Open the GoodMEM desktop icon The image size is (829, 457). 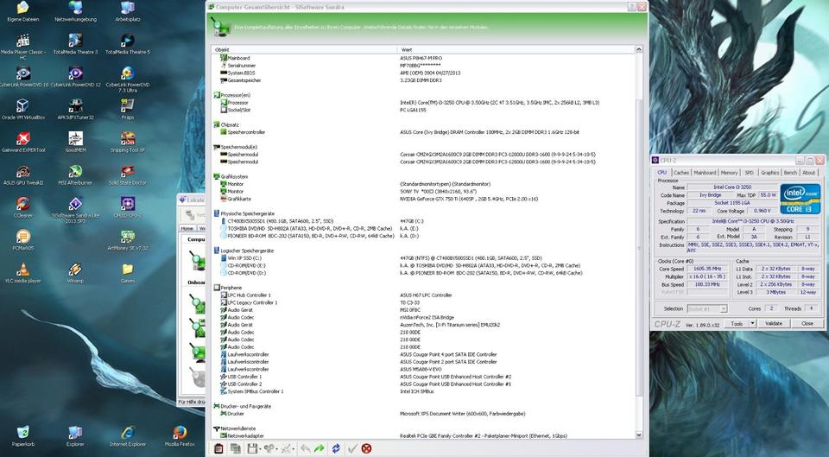(x=75, y=138)
